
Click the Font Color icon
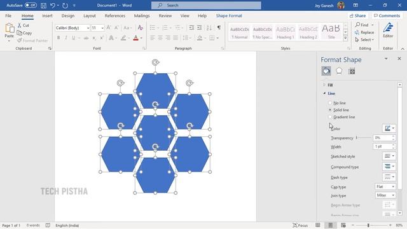pyautogui.click(x=135, y=38)
